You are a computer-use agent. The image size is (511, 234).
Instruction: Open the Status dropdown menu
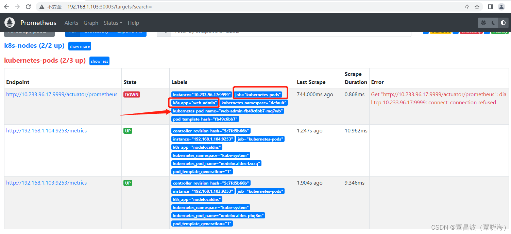click(113, 23)
